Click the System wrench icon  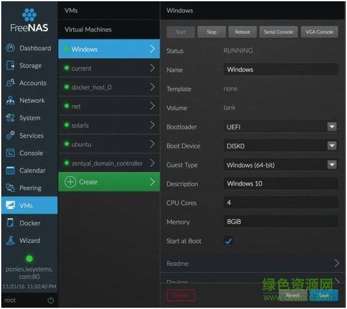point(11,118)
